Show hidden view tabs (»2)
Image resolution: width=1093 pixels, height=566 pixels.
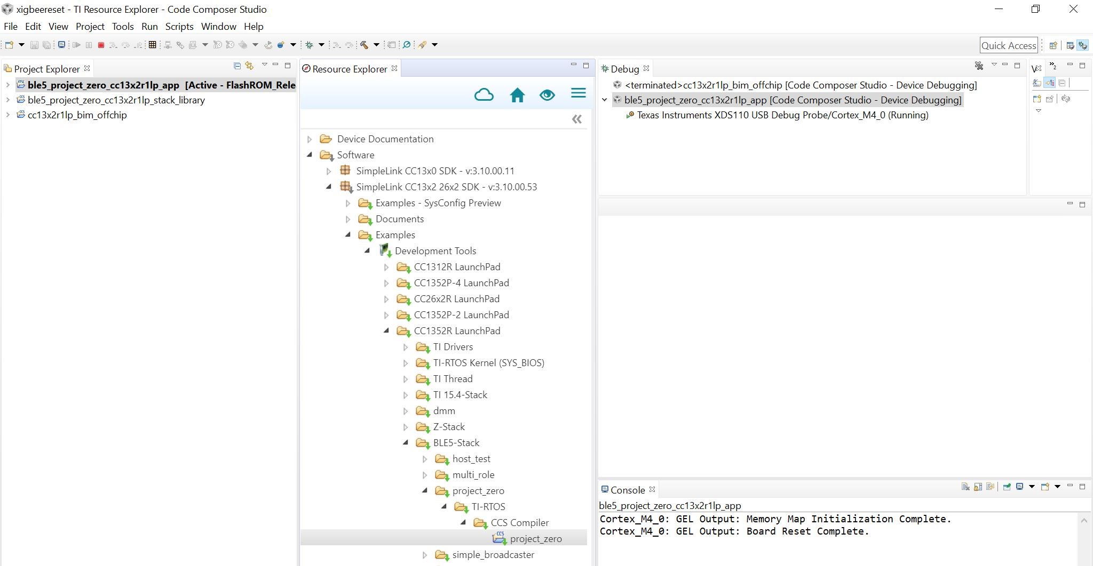(1053, 66)
